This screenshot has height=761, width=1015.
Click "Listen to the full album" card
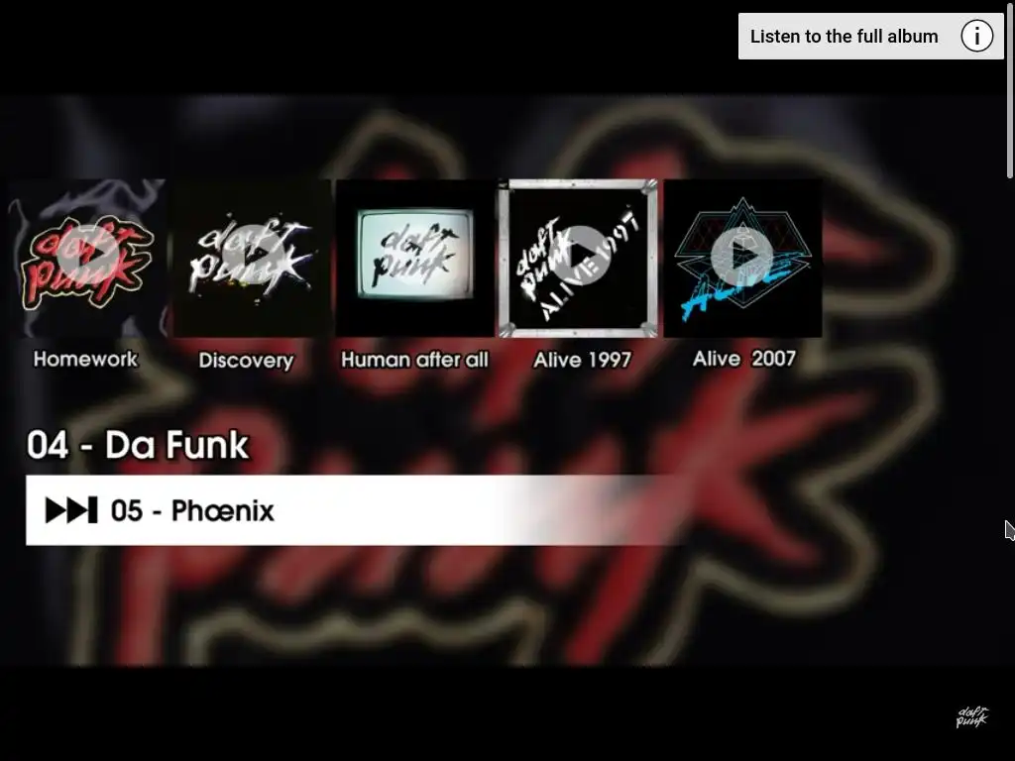(x=870, y=37)
